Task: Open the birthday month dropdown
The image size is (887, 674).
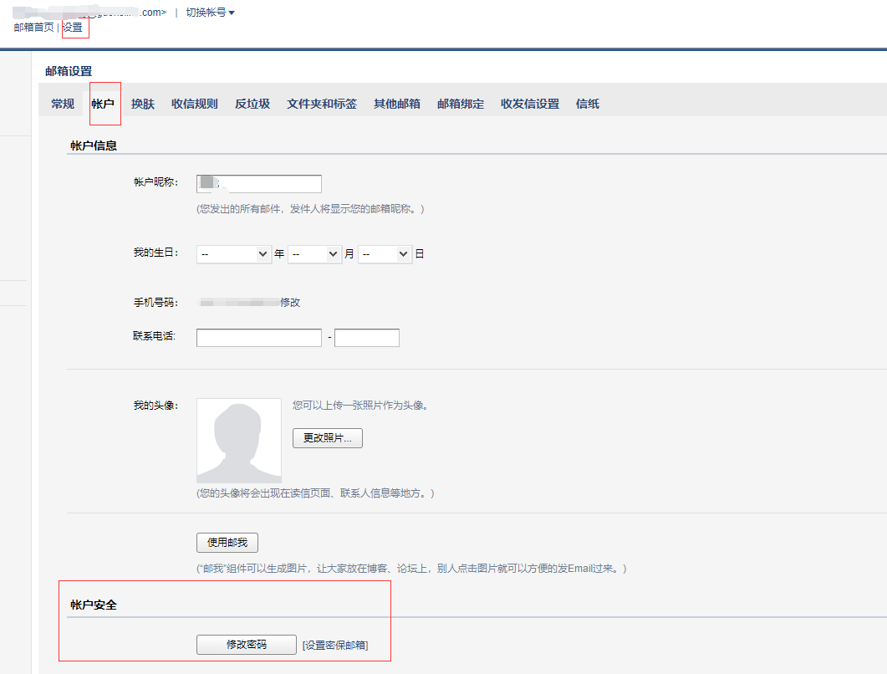Action: coord(314,254)
